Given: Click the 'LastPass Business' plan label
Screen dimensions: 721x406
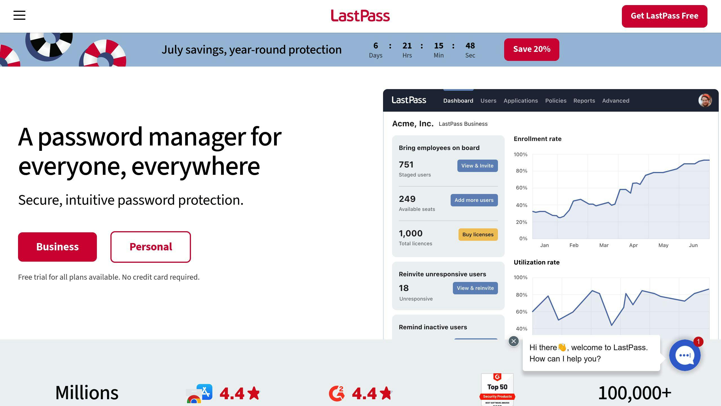Looking at the screenshot, I should tap(463, 124).
